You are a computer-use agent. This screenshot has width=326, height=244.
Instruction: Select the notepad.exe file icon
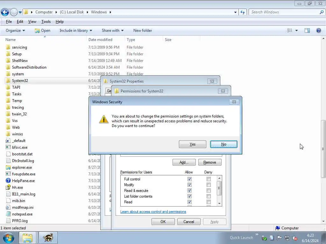pos(8,214)
